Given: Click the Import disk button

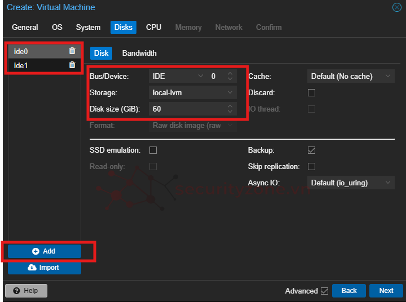Looking at the screenshot, I should [x=45, y=268].
